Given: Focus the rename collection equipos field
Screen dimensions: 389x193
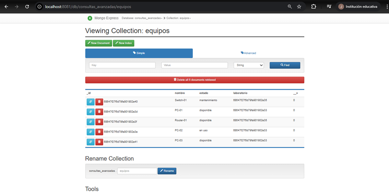Looking at the screenshot, I should point(137,171).
